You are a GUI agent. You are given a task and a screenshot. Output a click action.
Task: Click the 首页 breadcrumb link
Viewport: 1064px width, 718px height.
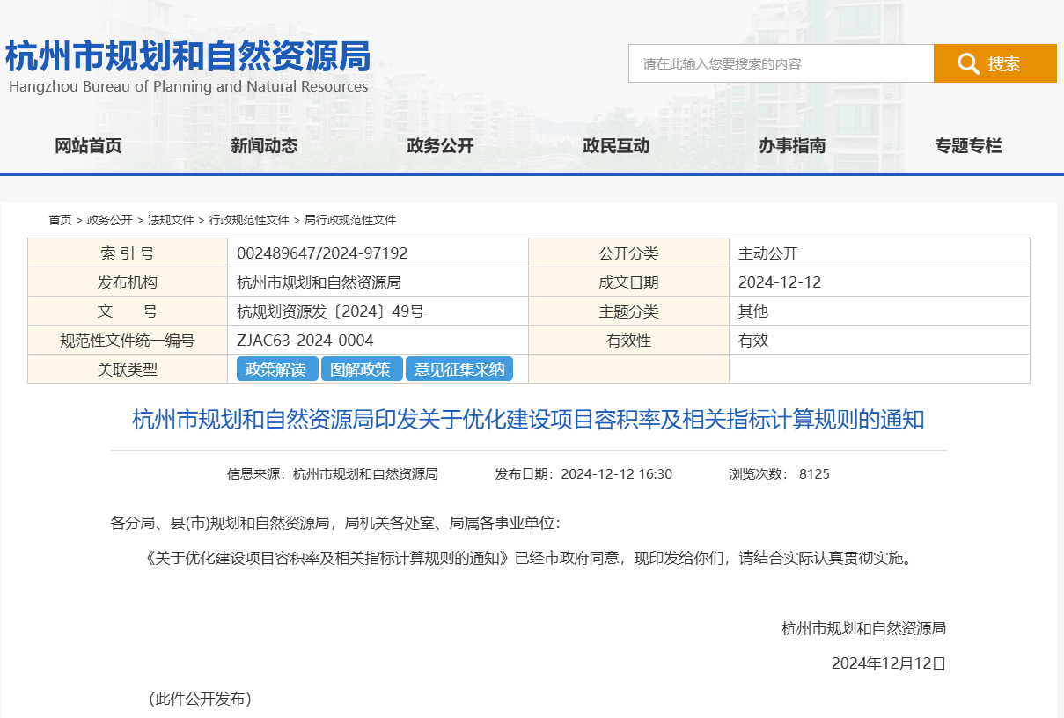[60, 220]
